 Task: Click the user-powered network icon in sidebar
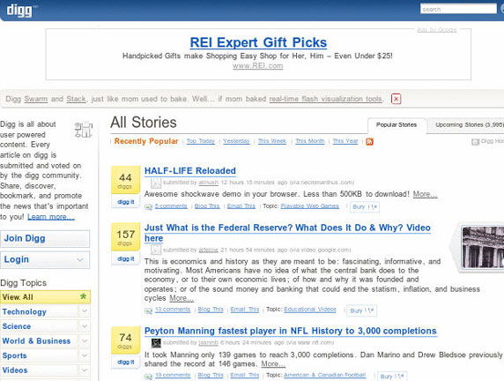[x=84, y=130]
